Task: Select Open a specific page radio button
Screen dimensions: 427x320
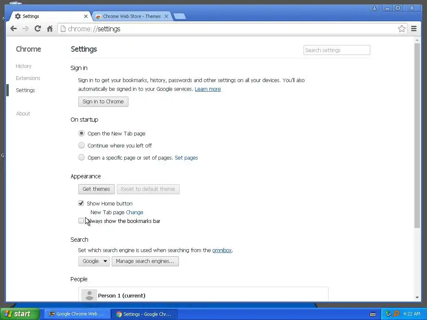Action: 81,157
